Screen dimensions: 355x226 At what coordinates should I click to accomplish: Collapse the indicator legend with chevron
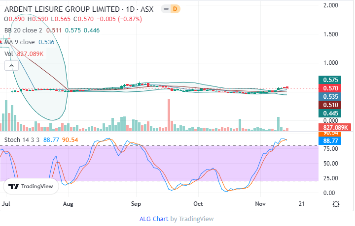[x=10, y=65]
